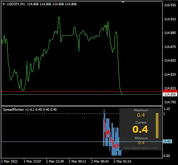The image size is (178, 165).
Task: Click the 1 Mar 2022 time axis label
Action: tap(9, 161)
